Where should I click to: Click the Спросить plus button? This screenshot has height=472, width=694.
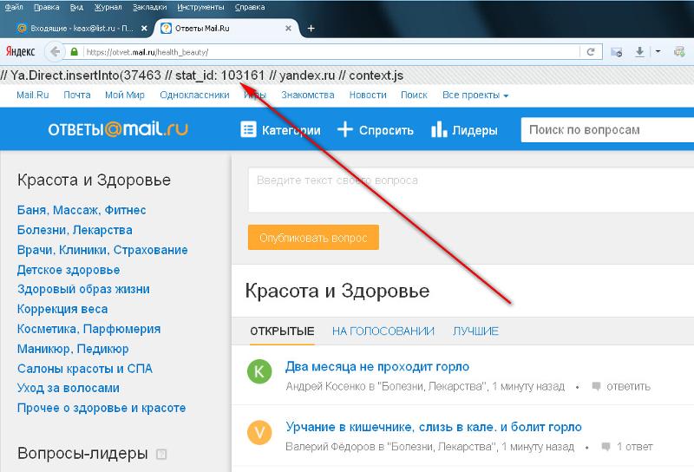click(x=376, y=130)
